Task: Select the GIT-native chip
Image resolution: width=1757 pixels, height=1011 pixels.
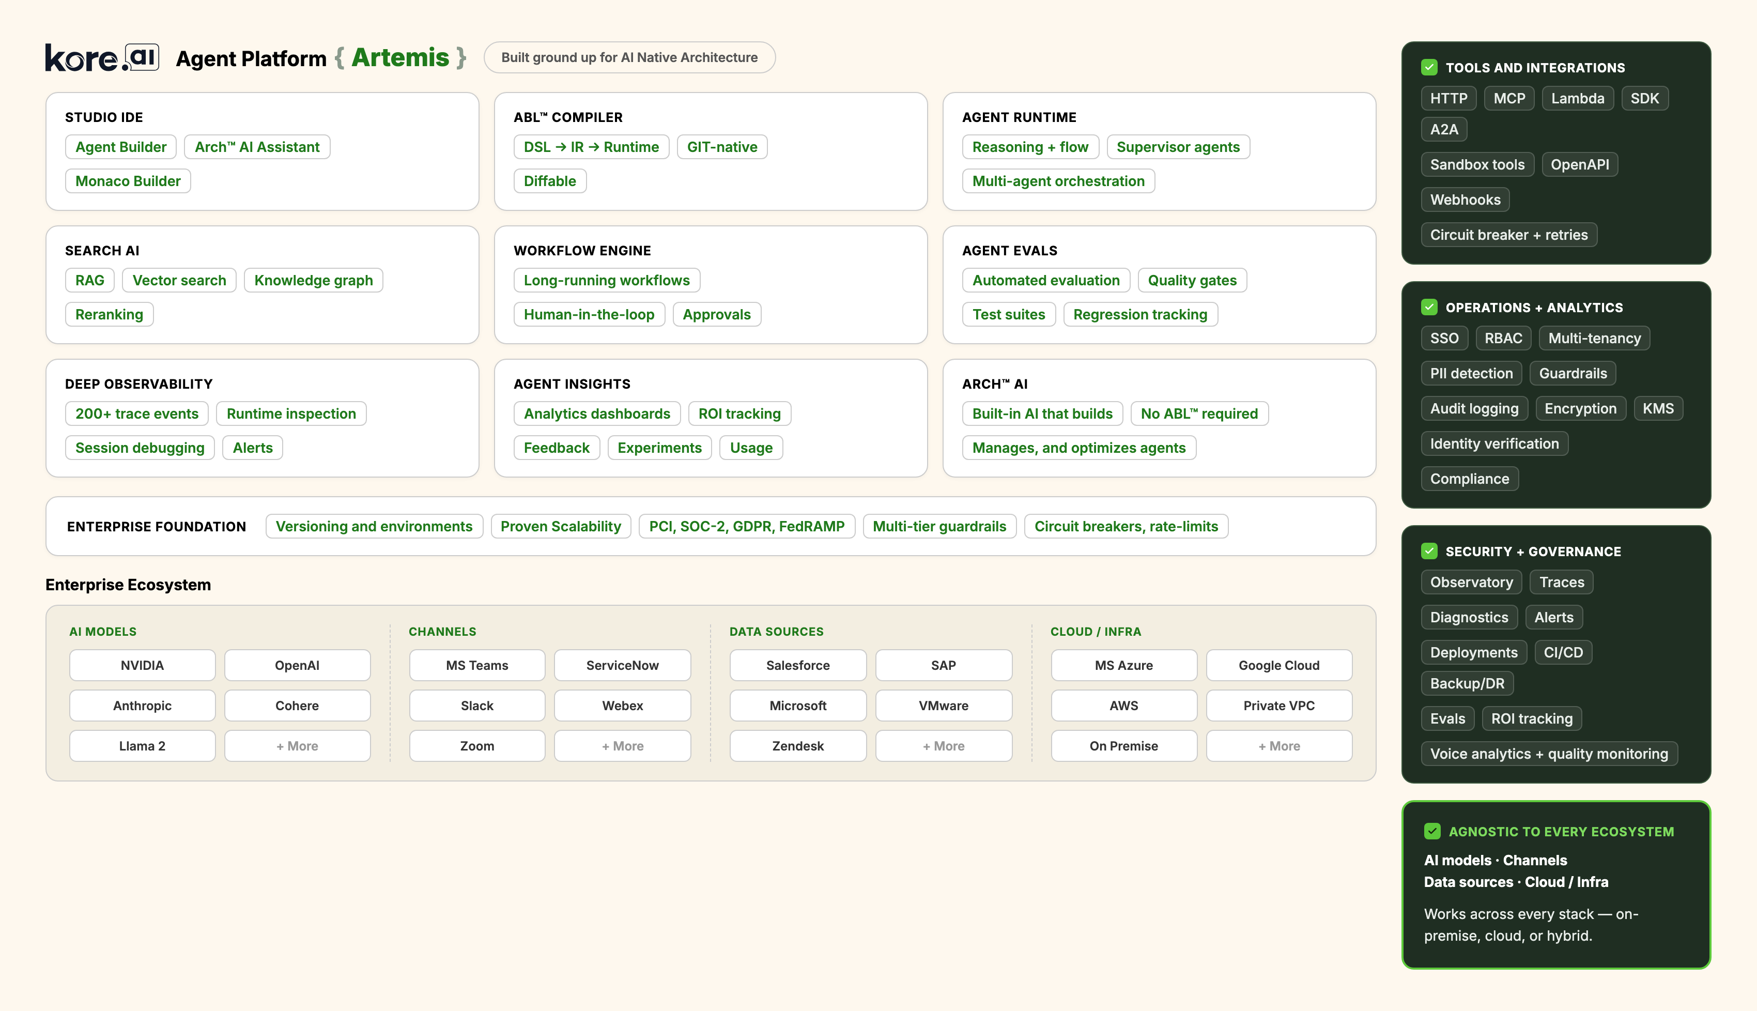Action: pos(722,147)
